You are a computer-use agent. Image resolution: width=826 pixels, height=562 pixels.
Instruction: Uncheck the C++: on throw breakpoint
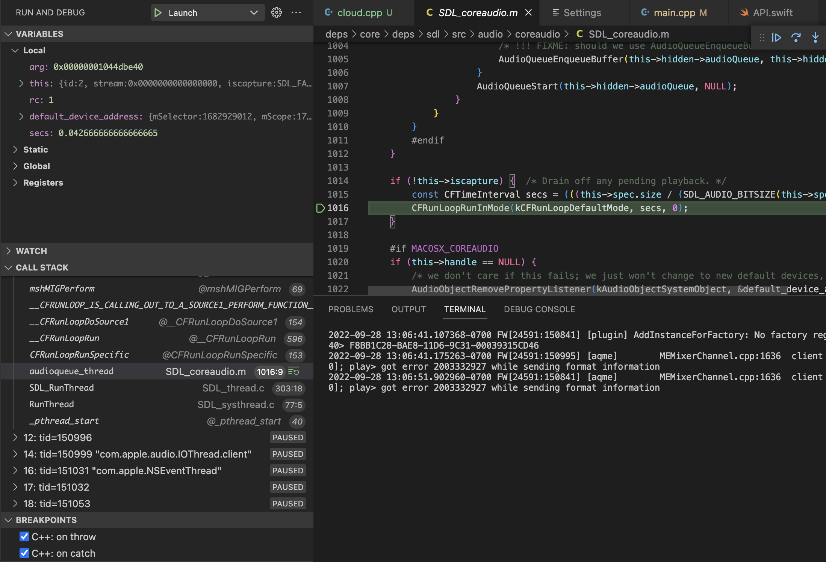tap(24, 536)
